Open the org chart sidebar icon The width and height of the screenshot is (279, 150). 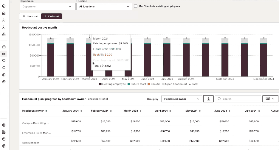pyautogui.click(x=4, y=34)
